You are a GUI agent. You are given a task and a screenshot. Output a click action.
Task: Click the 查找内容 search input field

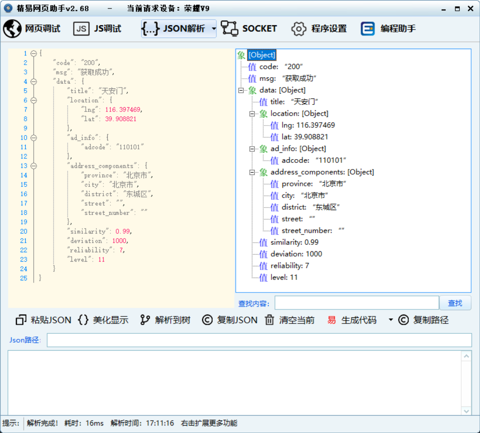(x=356, y=303)
